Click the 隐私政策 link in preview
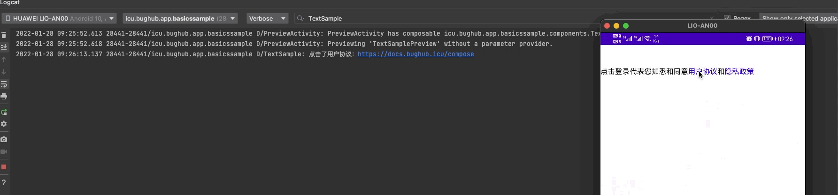This screenshot has width=838, height=195. pos(739,72)
